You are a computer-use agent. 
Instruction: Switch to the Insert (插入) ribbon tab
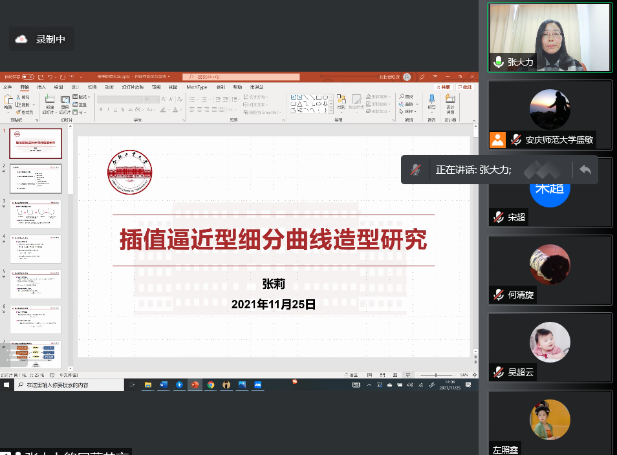coord(41,87)
